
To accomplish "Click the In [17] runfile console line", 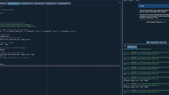I will coord(146,90).
